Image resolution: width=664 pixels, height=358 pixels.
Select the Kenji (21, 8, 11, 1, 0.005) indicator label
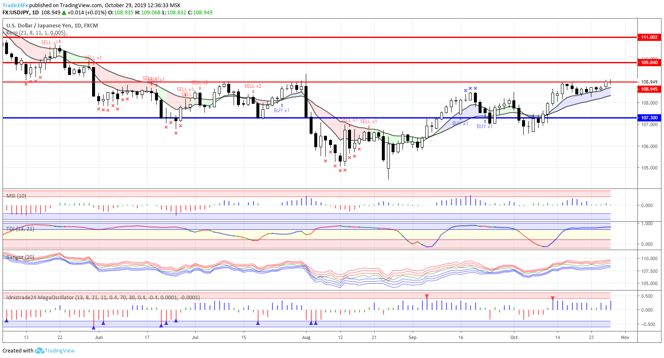36,32
